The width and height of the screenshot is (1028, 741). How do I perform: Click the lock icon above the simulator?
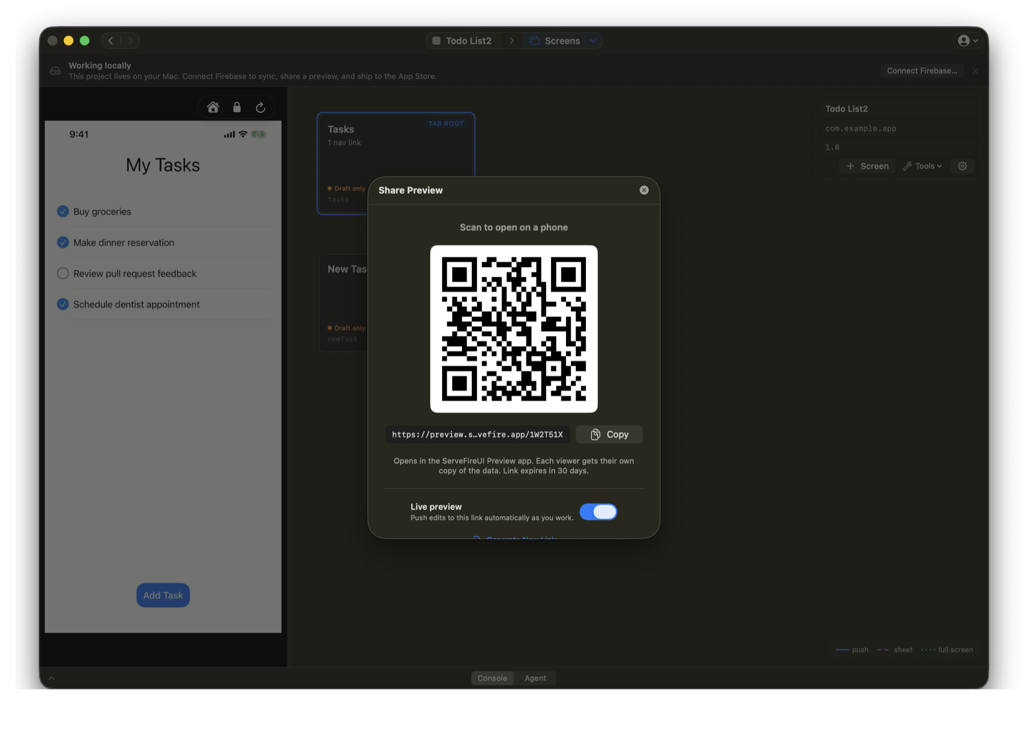(x=236, y=107)
